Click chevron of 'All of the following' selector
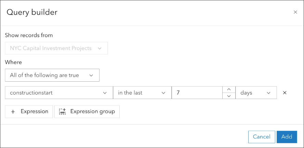Viewport: 304px width, 148px height. (91, 76)
